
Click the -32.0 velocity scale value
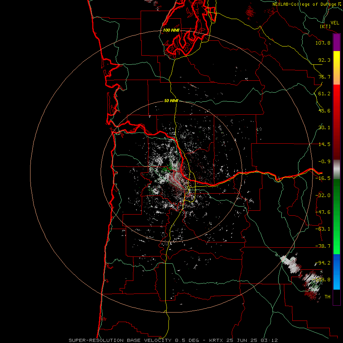(x=323, y=196)
